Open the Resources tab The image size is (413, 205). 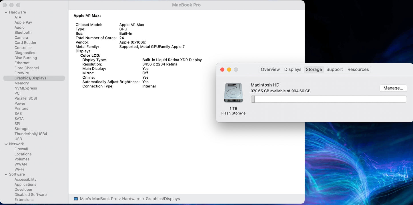tap(358, 69)
